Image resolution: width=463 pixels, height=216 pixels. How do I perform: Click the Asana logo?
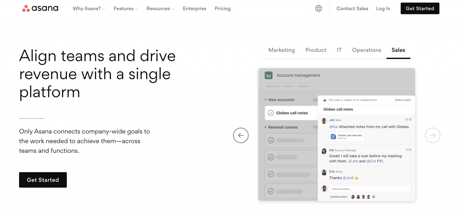tap(40, 8)
